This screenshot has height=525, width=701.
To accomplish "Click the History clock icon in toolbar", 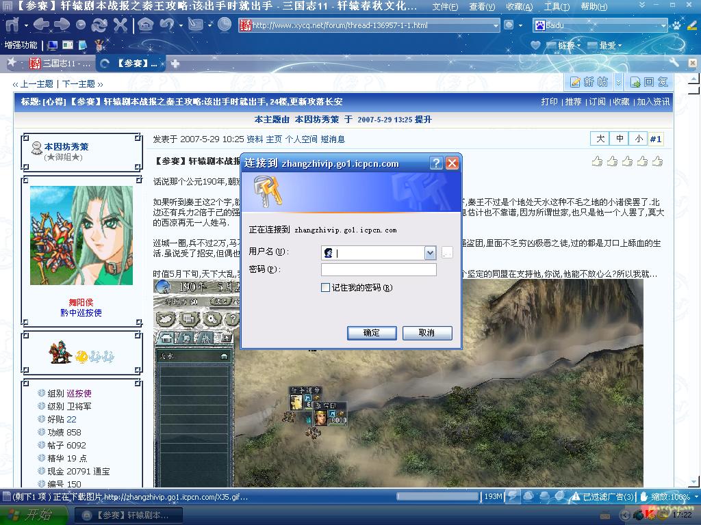I will coord(225,25).
